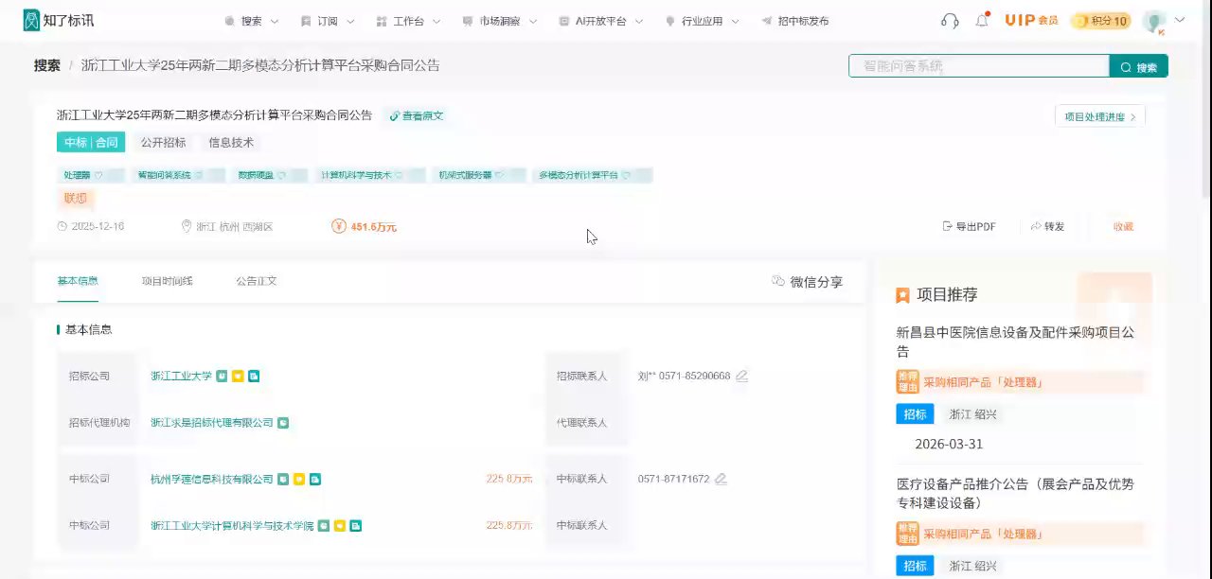The image size is (1212, 579).
Task: Click the 知了标讯 logo
Action: 59,20
